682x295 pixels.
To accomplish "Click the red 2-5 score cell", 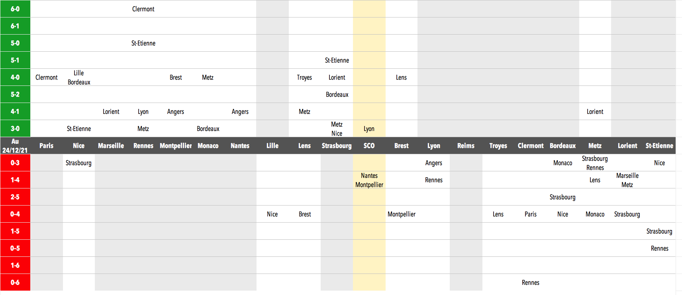I will coord(15,197).
